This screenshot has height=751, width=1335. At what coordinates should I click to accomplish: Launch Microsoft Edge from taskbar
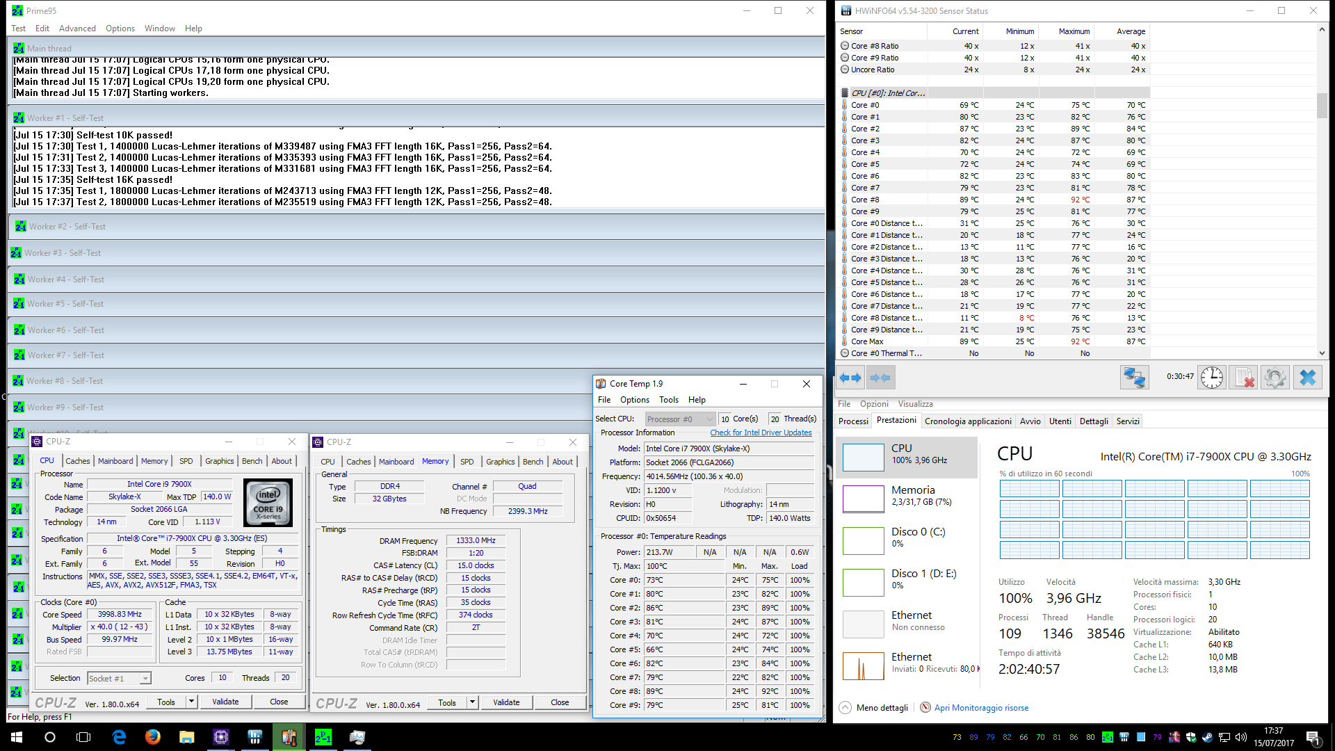[x=119, y=737]
